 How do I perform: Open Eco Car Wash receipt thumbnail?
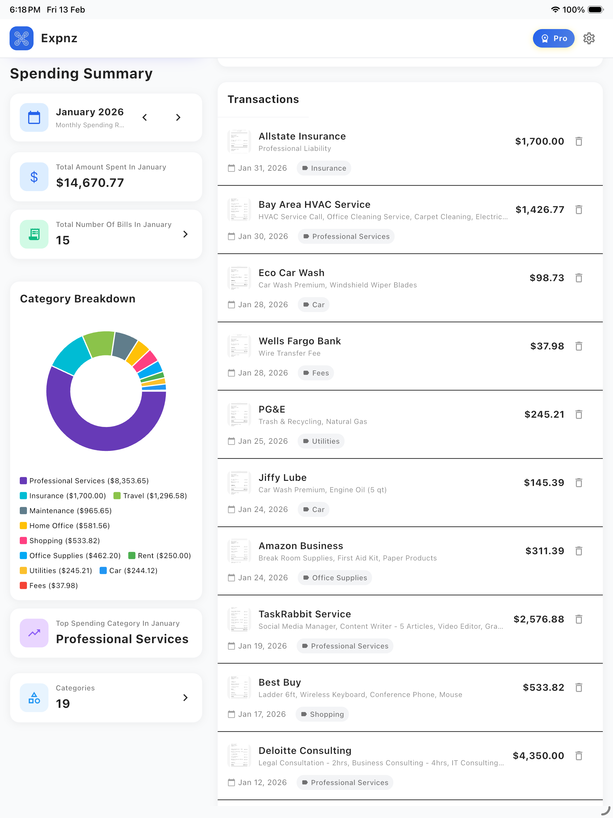click(239, 278)
